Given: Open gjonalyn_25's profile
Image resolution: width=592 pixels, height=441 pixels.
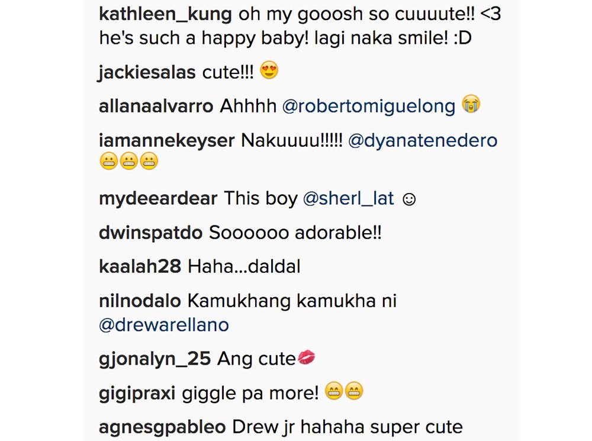Looking at the screenshot, I should pos(155,359).
